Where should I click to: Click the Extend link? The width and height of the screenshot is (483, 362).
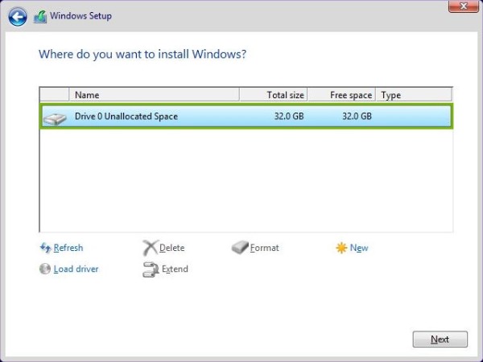click(175, 269)
